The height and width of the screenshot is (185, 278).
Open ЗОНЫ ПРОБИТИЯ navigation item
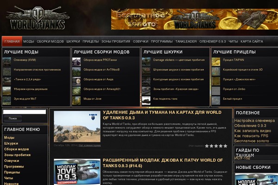click(x=115, y=42)
